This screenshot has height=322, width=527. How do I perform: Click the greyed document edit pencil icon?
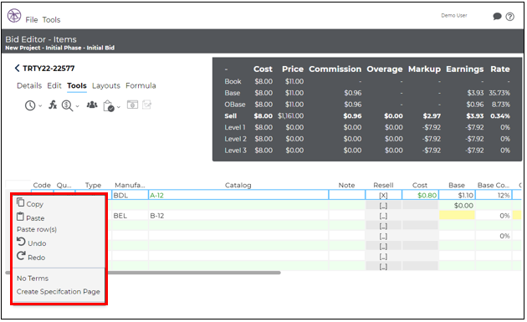tap(147, 105)
